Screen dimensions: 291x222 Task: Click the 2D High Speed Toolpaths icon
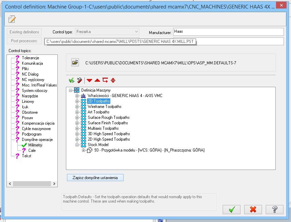pyautogui.click(x=84, y=139)
